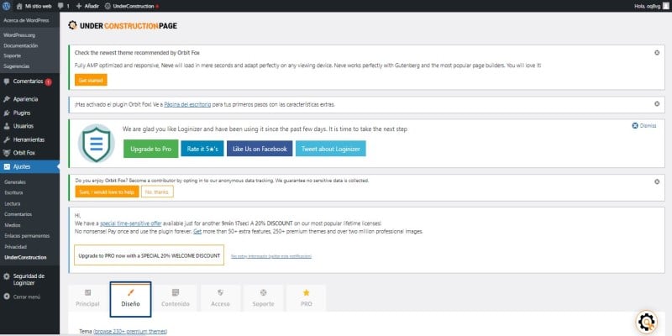The image size is (672, 336).
Task: Dismiss the Neve theme recommendation notice
Action: point(657,53)
